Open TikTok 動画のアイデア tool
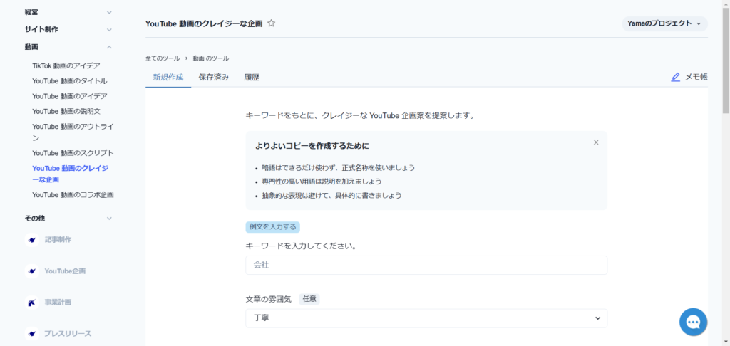The image size is (730, 346). [x=66, y=65]
